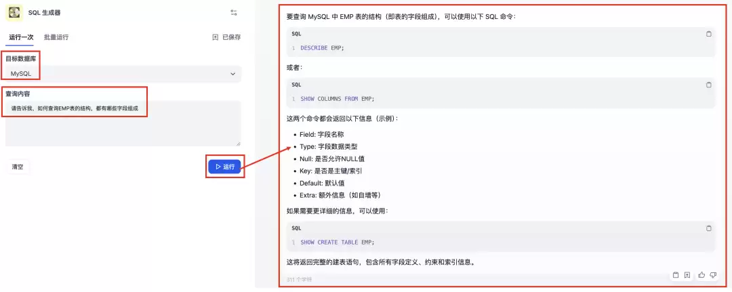Click the 已保存 bookmark icon
This screenshot has width=732, height=292.
(216, 37)
